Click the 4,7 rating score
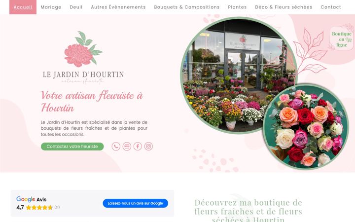 (20, 207)
